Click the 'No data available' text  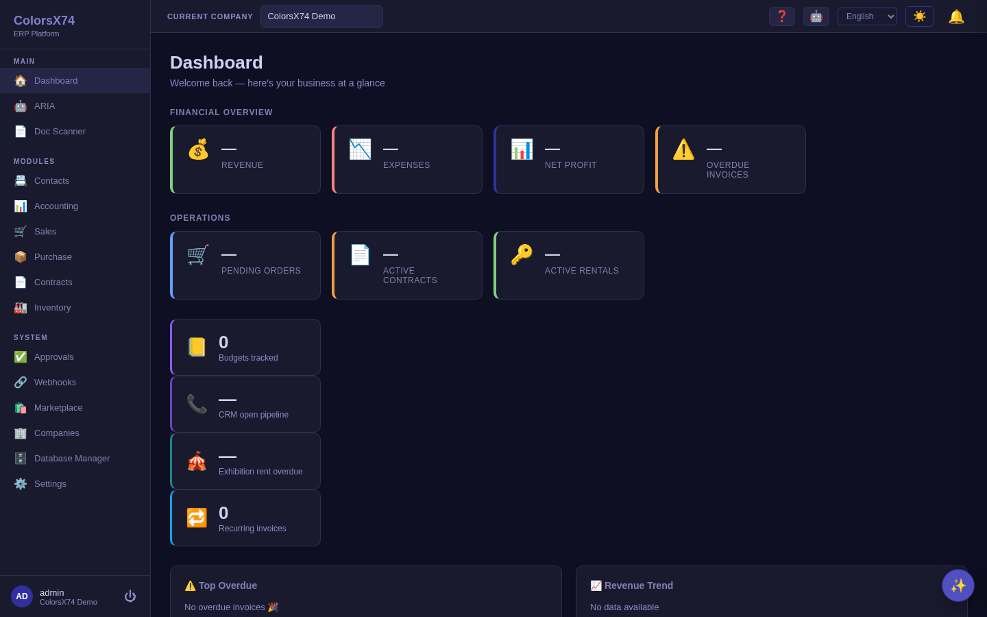pyautogui.click(x=624, y=607)
